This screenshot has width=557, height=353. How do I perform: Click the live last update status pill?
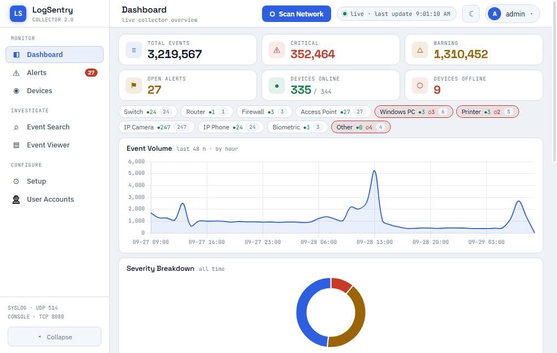[396, 14]
